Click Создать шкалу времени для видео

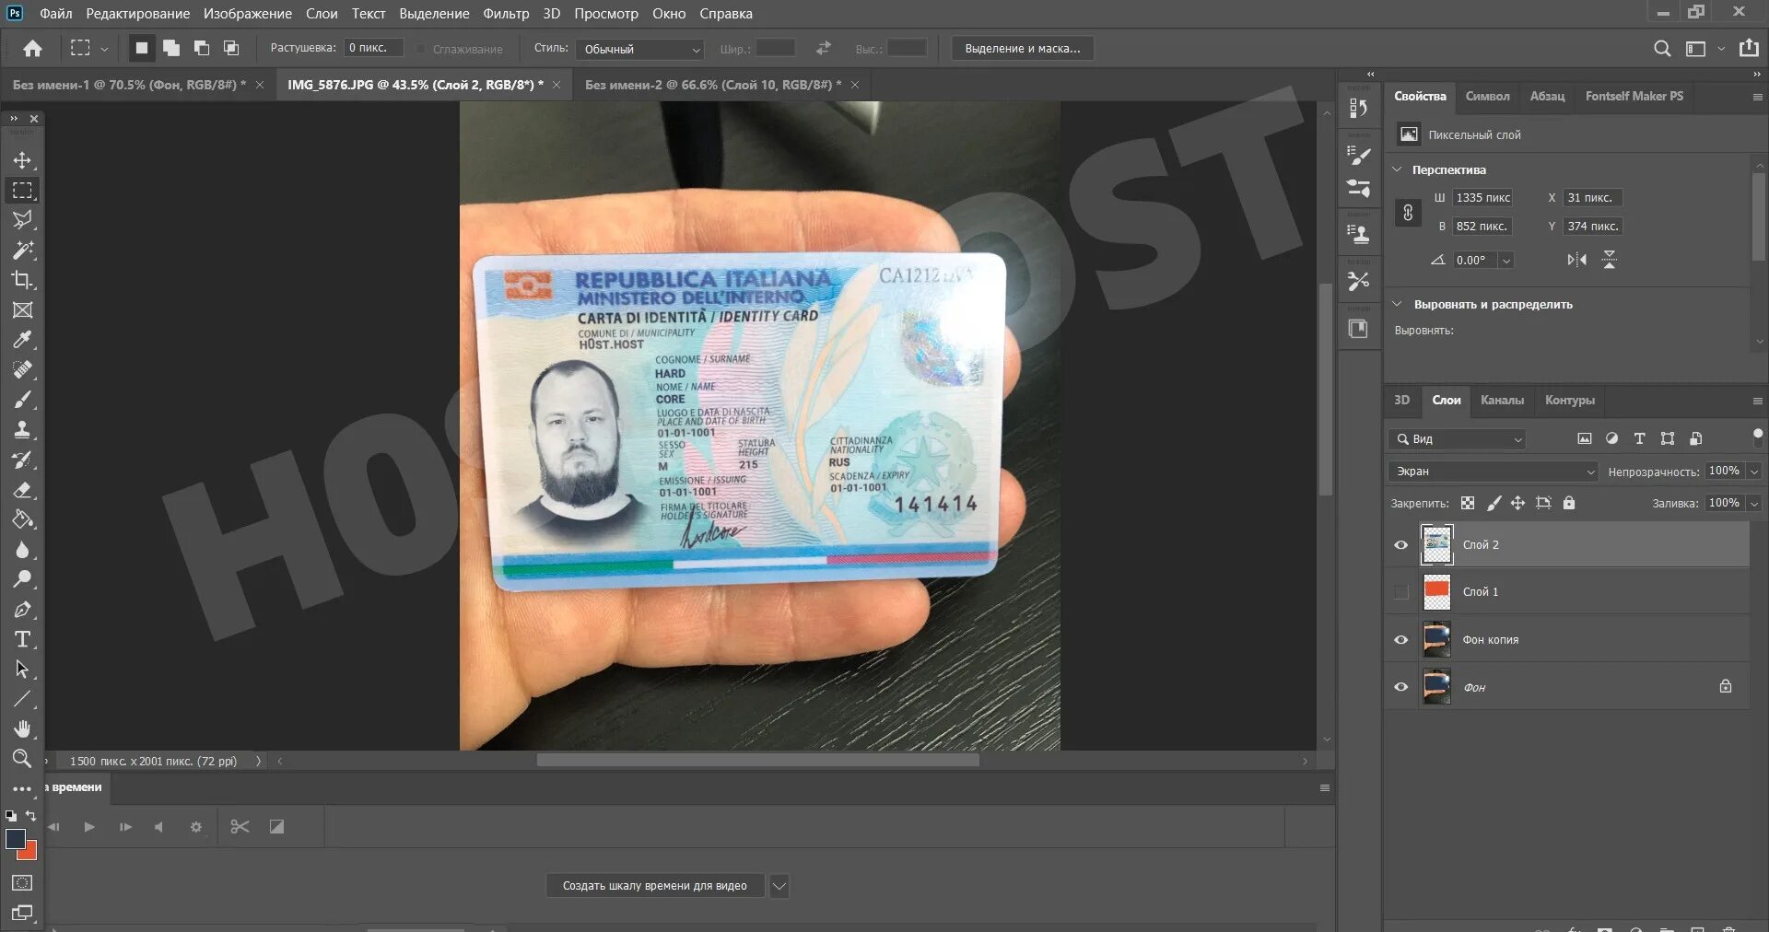pos(655,886)
